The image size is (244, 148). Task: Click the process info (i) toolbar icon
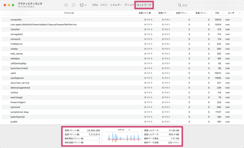(x=74, y=5)
